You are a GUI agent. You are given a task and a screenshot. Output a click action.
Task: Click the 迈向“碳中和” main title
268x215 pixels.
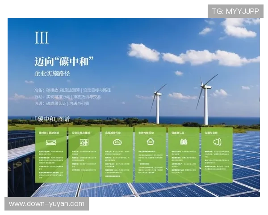point(63,60)
